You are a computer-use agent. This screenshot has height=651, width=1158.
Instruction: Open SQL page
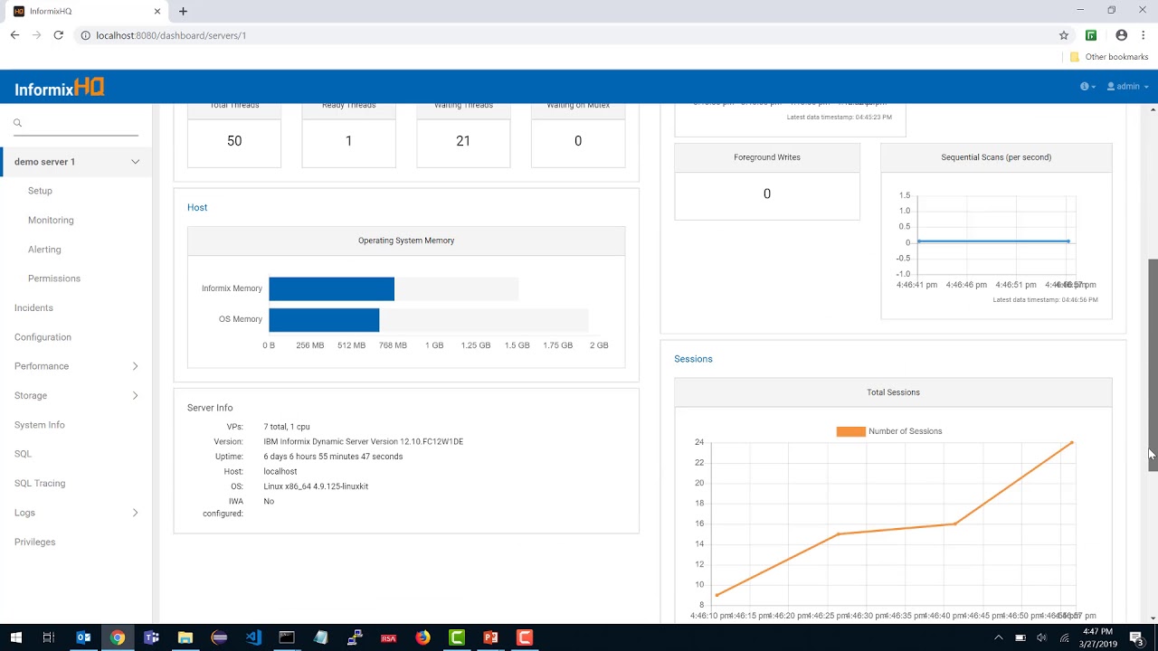point(23,454)
